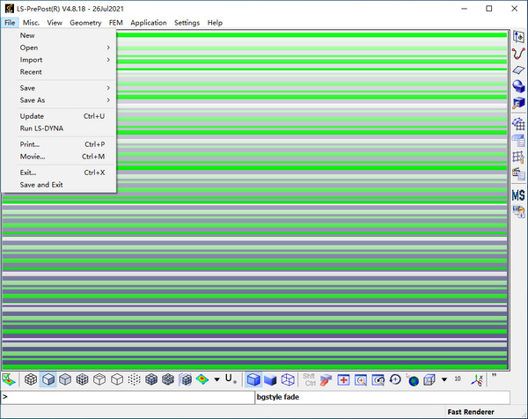Expand the Import submenu
The image size is (528, 419).
click(x=67, y=60)
